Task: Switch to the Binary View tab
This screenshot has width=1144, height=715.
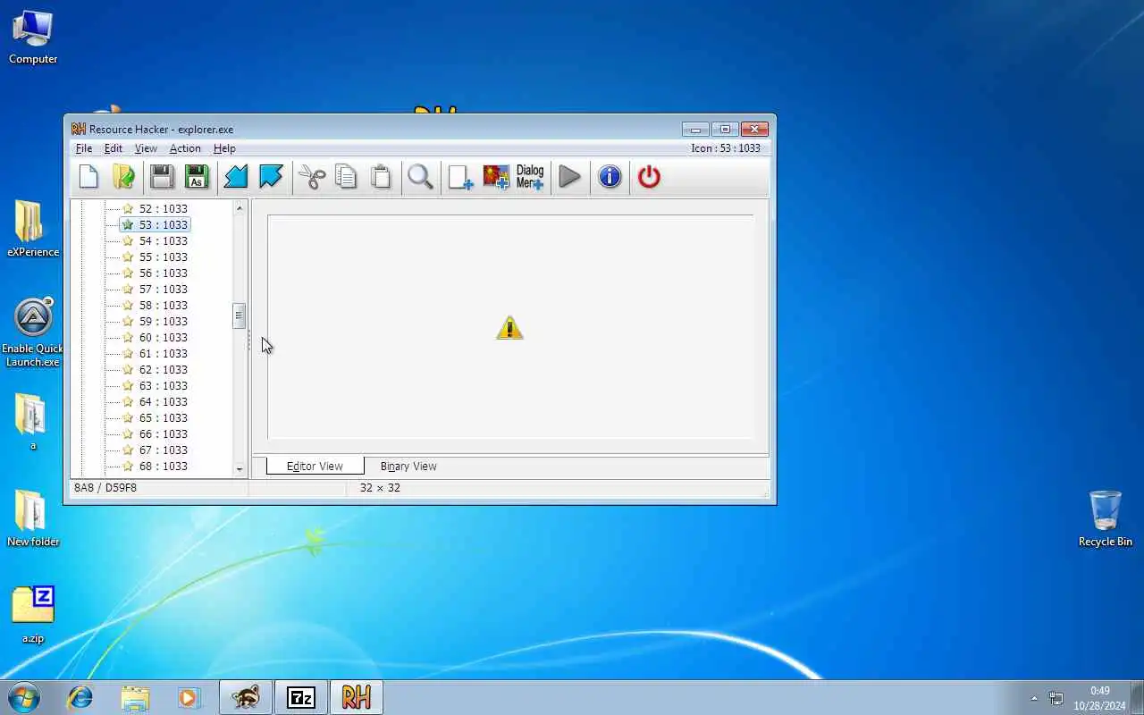Action: (408, 466)
